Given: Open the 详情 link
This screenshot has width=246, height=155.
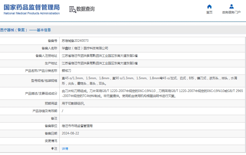Looking at the screenshot, I should pyautogui.click(x=65, y=148).
